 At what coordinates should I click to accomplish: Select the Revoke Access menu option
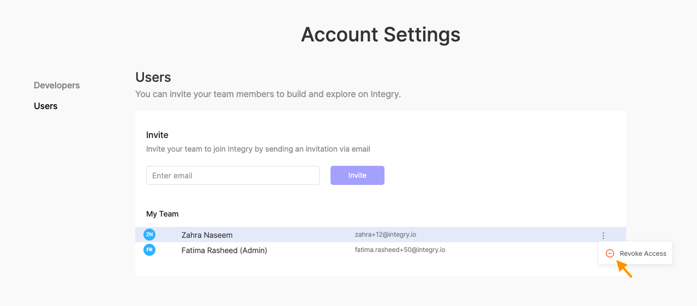tap(635, 254)
